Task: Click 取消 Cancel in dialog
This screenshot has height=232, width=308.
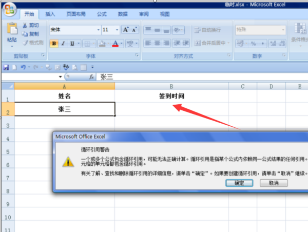Action: [274, 183]
